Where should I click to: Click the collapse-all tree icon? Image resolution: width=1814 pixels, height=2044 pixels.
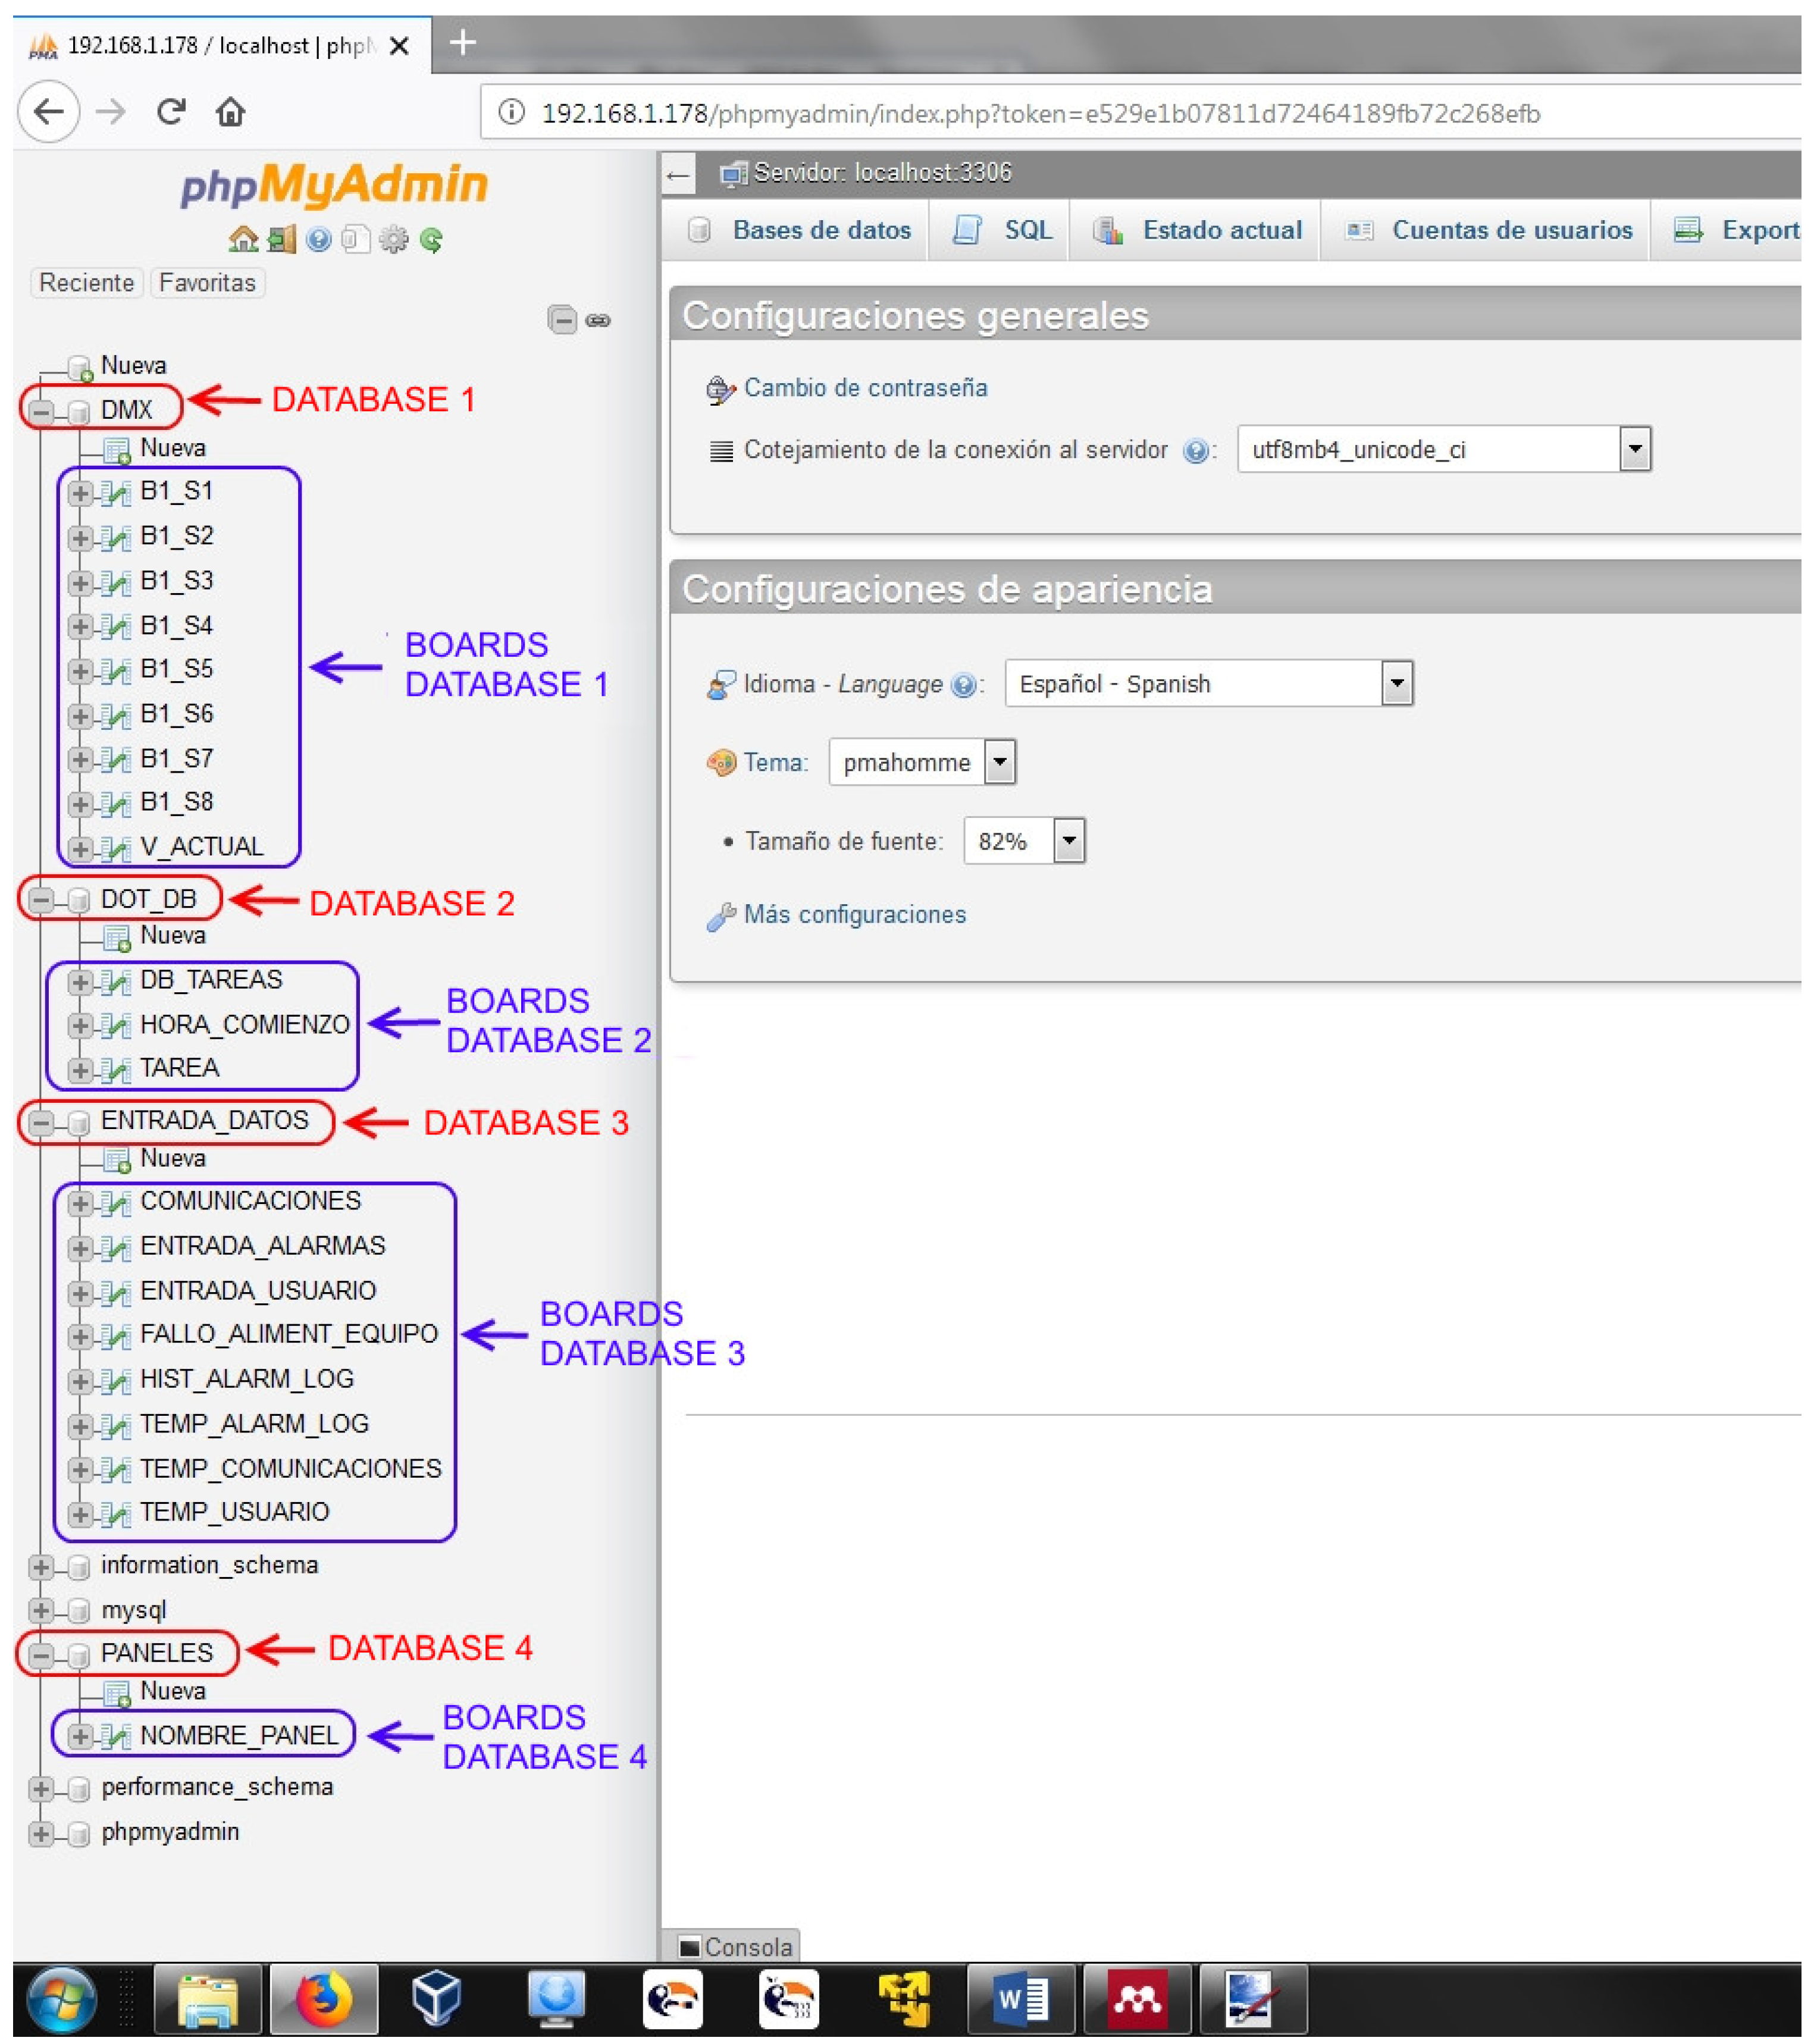click(563, 320)
